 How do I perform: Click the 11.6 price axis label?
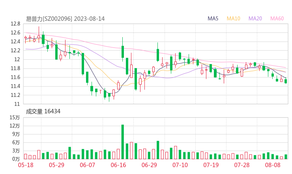(x=15, y=77)
